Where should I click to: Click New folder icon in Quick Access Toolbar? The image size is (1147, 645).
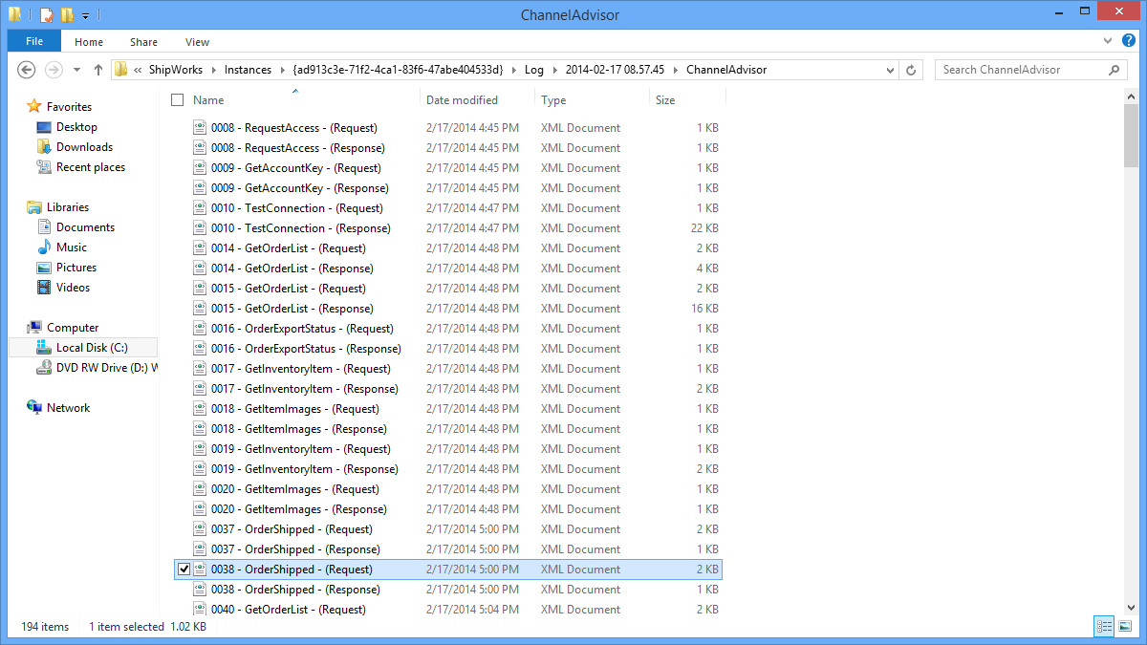click(x=67, y=15)
